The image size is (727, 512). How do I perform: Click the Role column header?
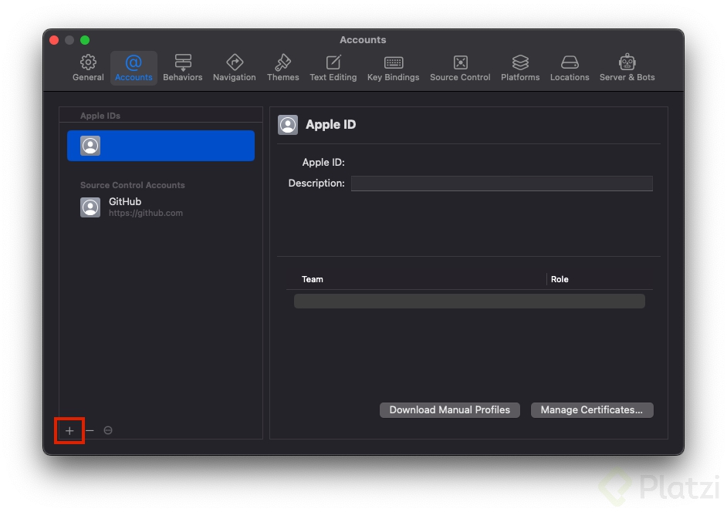coord(560,279)
